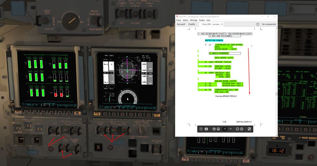Click the Acrobat vertical scrollbar thumb

(276, 94)
